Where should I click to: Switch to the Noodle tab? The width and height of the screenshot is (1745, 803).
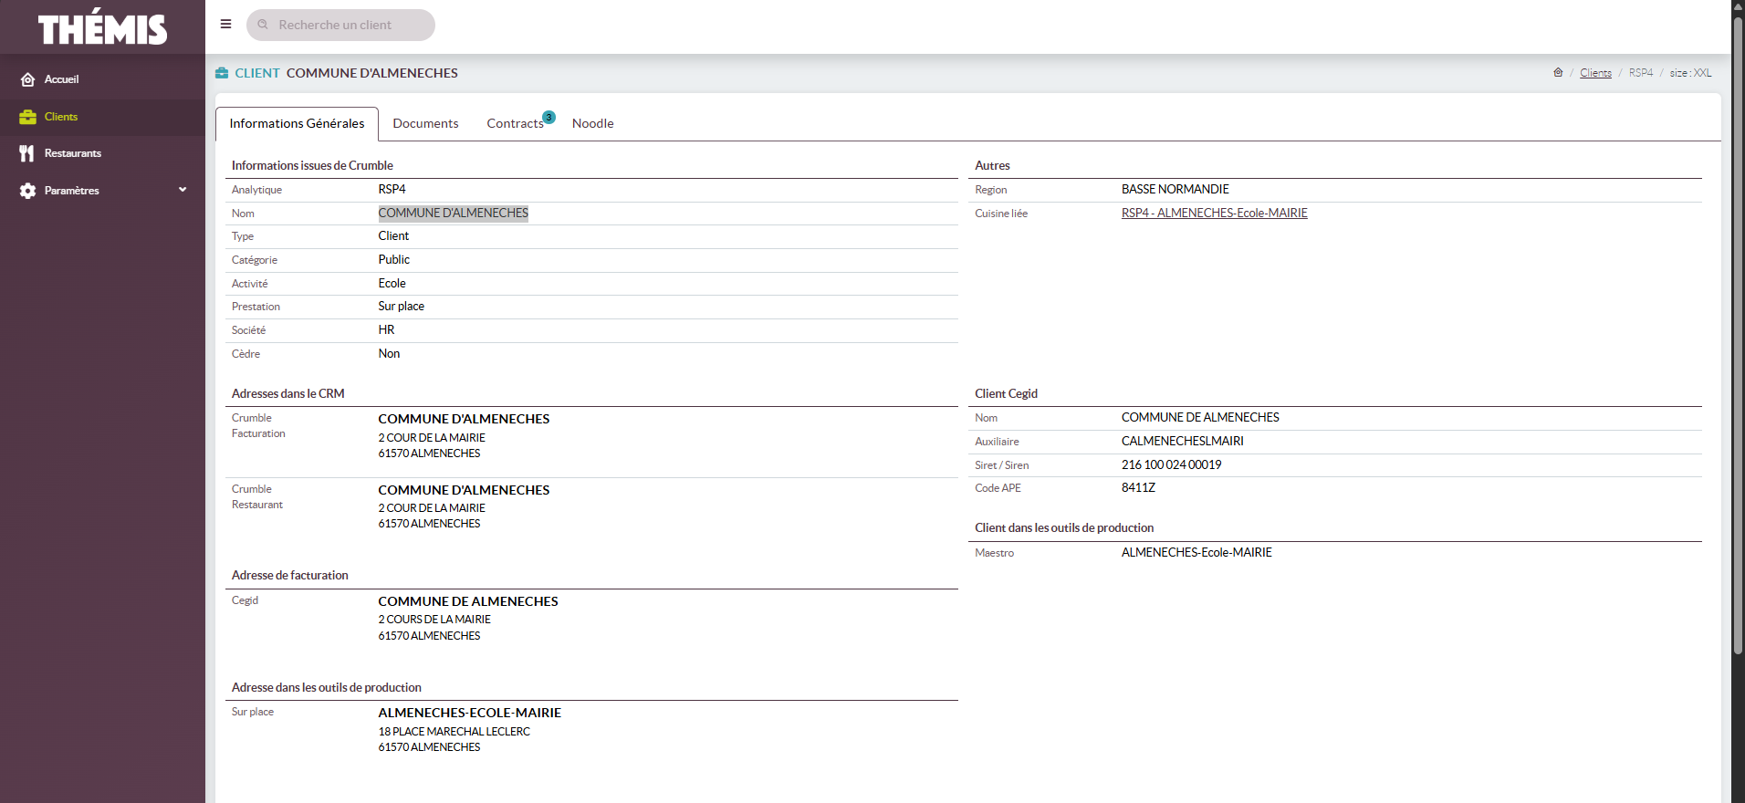[592, 124]
